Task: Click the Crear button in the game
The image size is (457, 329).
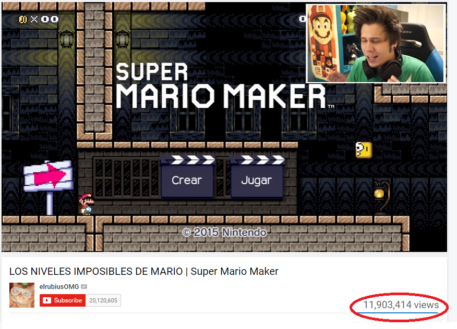Action: pyautogui.click(x=187, y=177)
